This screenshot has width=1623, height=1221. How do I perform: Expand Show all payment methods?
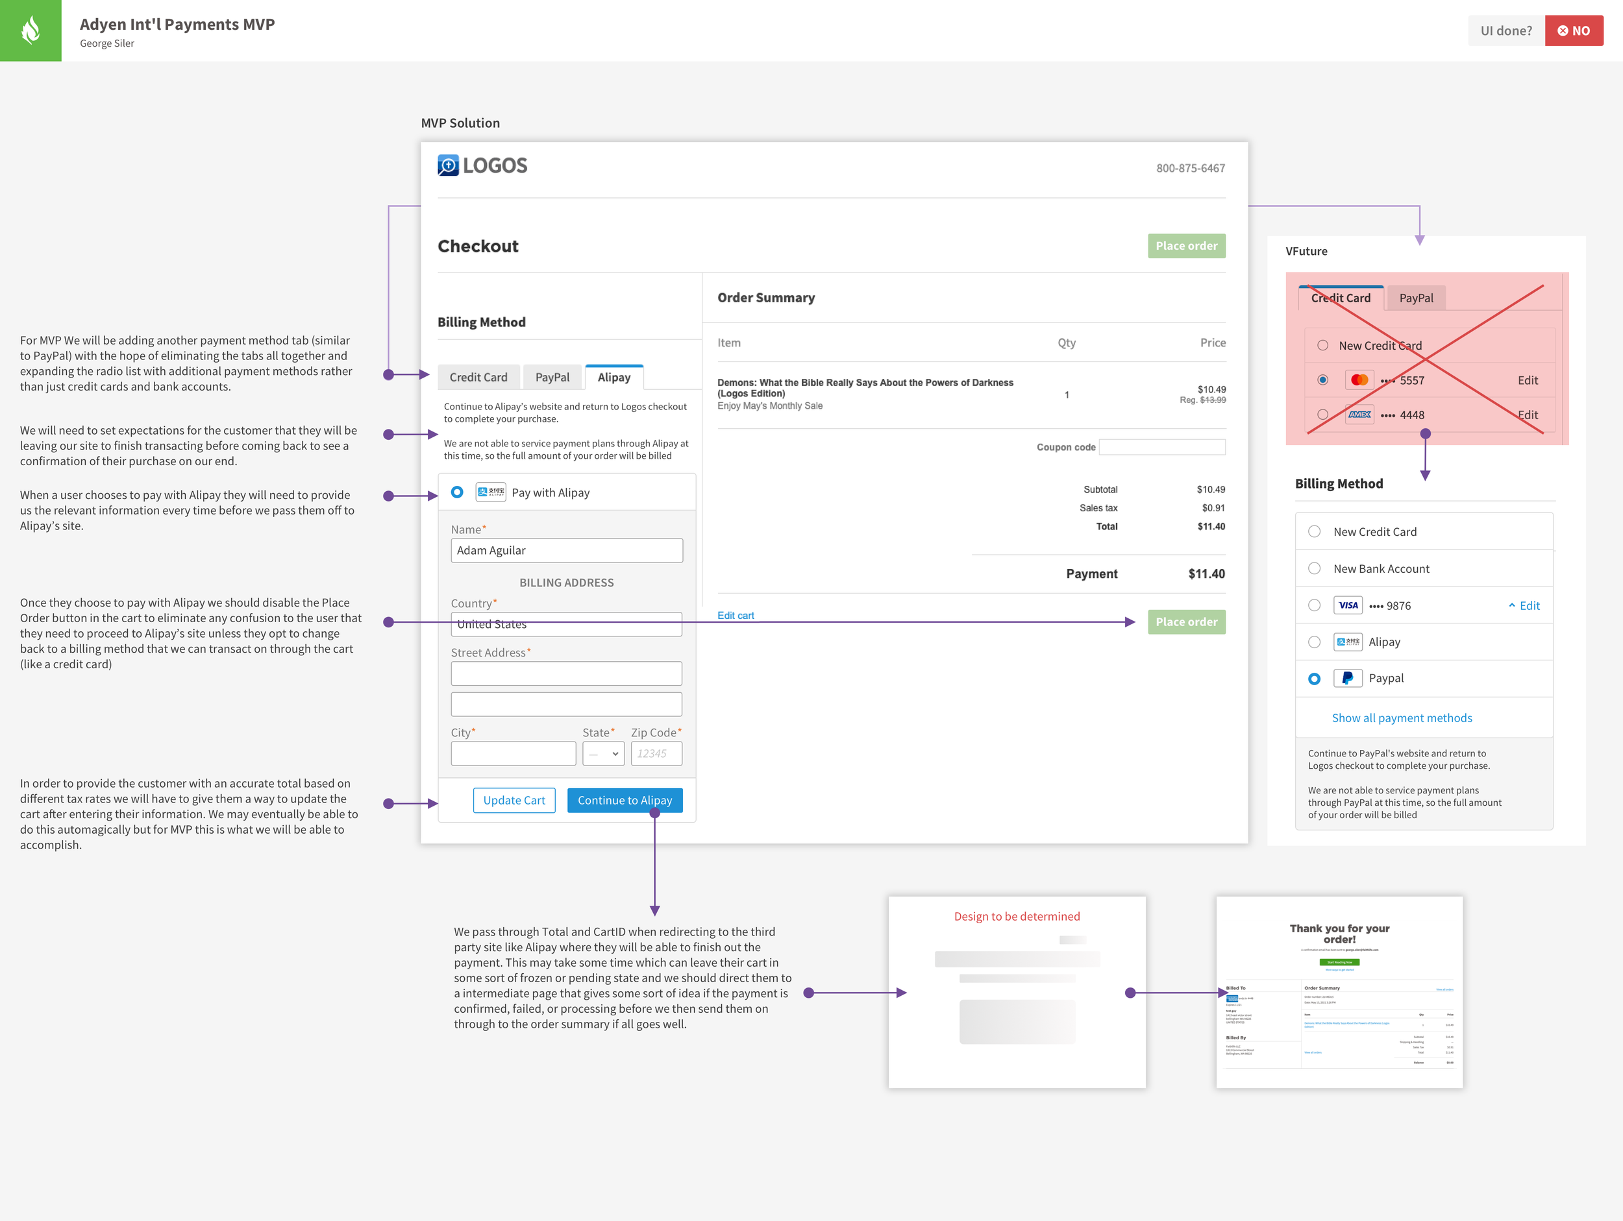pyautogui.click(x=1402, y=718)
